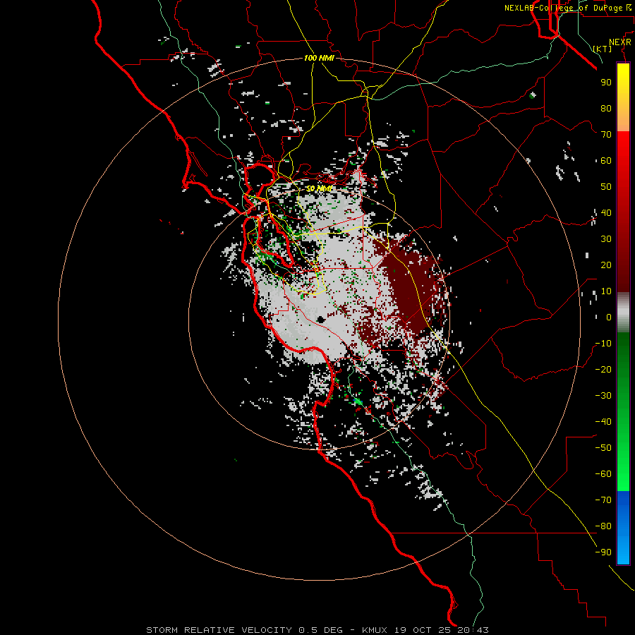Click the gray zero-velocity segment of color bar
Image resolution: width=635 pixels, height=635 pixels.
coord(623,313)
